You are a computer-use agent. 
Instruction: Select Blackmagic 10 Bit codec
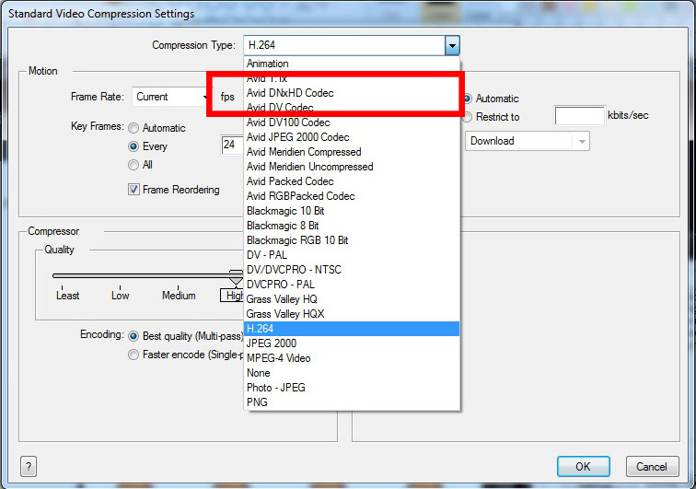click(352, 211)
